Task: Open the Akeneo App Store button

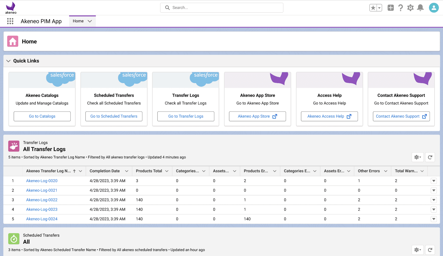Action: coord(257,116)
